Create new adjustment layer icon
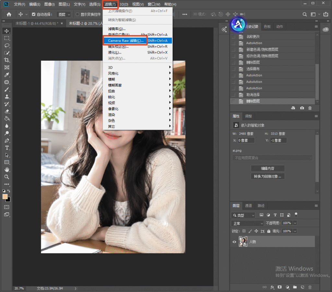332x292 pixels. (x=287, y=287)
